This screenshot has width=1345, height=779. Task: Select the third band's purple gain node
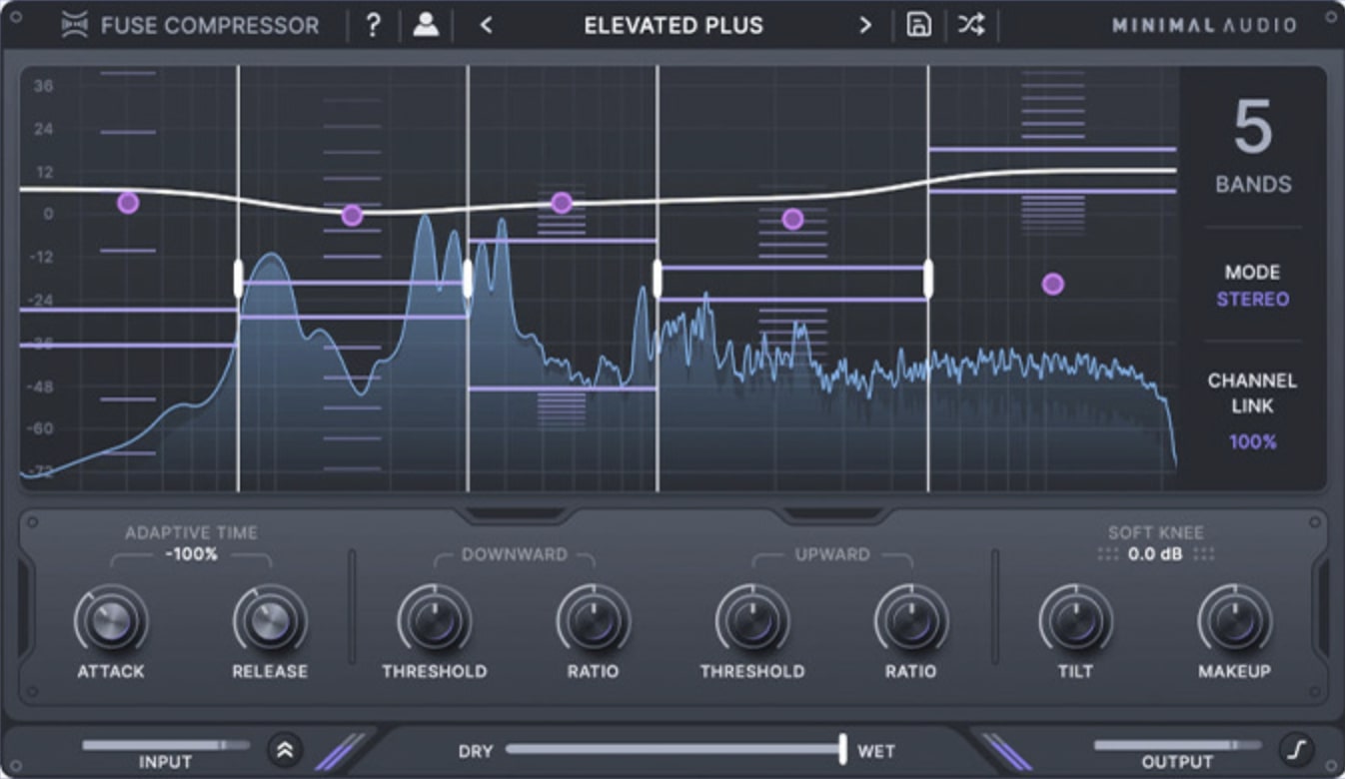point(562,203)
